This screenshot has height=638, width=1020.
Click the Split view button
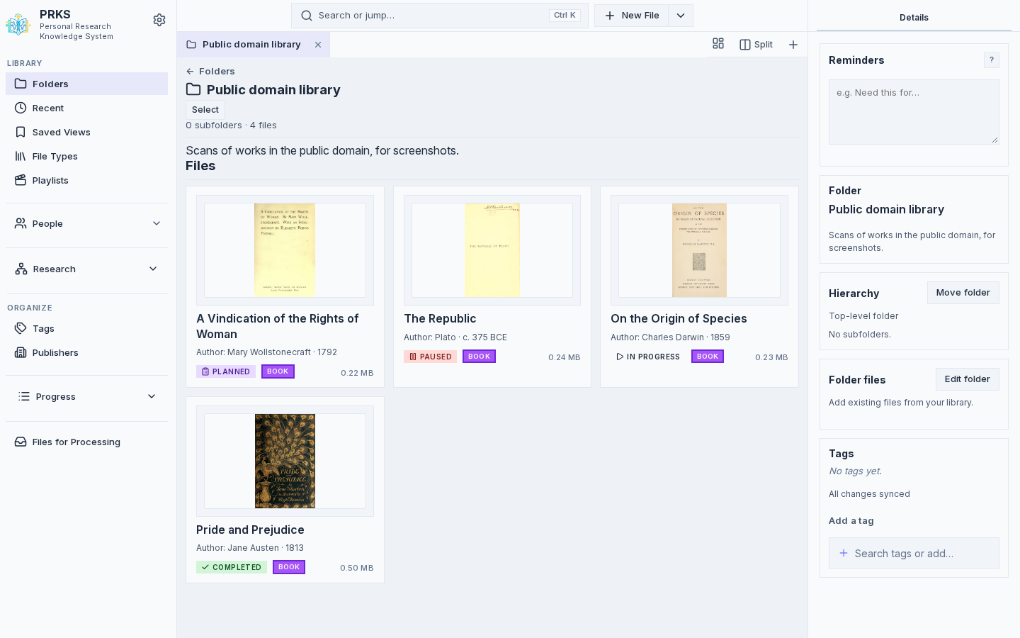point(756,45)
